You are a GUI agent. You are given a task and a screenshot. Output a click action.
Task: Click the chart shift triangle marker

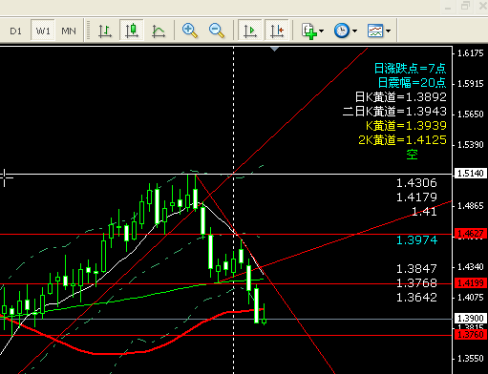coord(275,49)
